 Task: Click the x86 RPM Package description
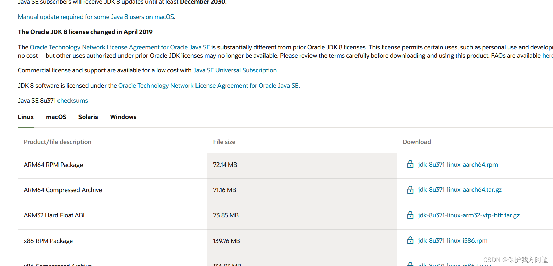(x=48, y=241)
